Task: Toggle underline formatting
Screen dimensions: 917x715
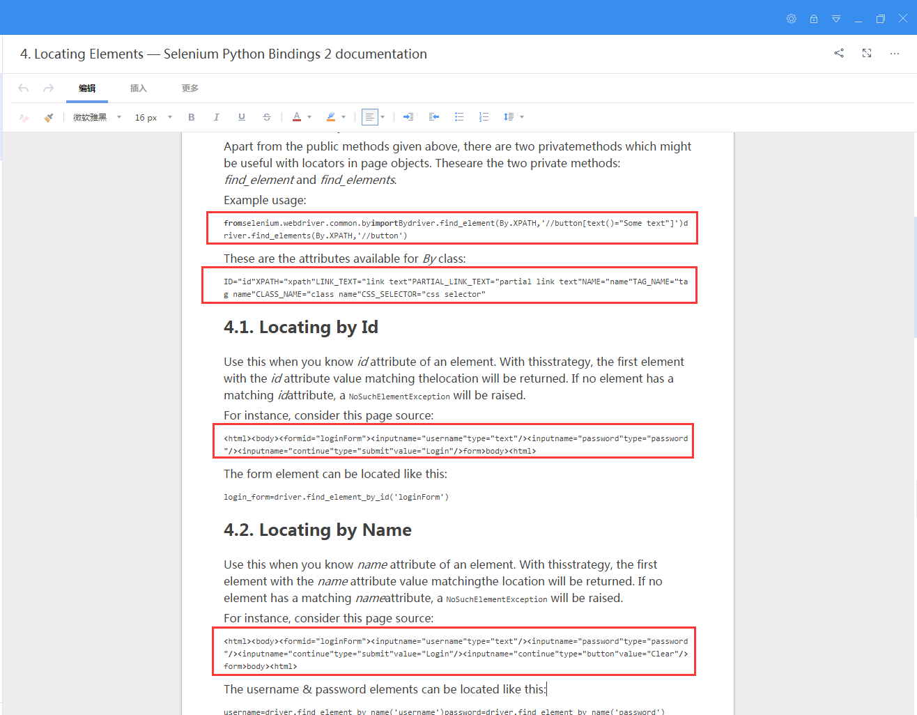Action: click(242, 117)
